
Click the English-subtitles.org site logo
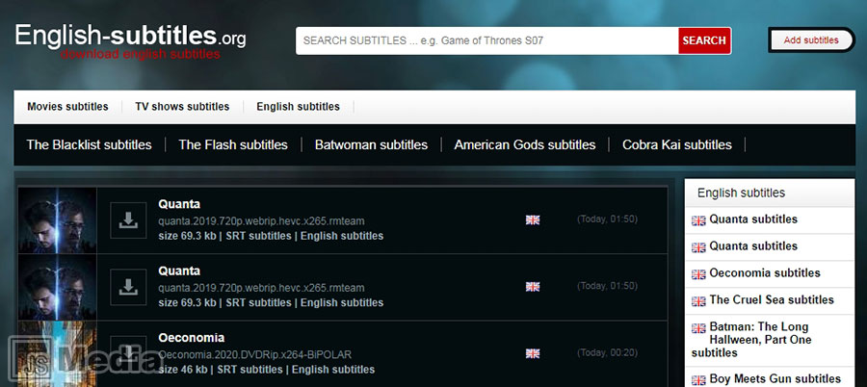(130, 36)
